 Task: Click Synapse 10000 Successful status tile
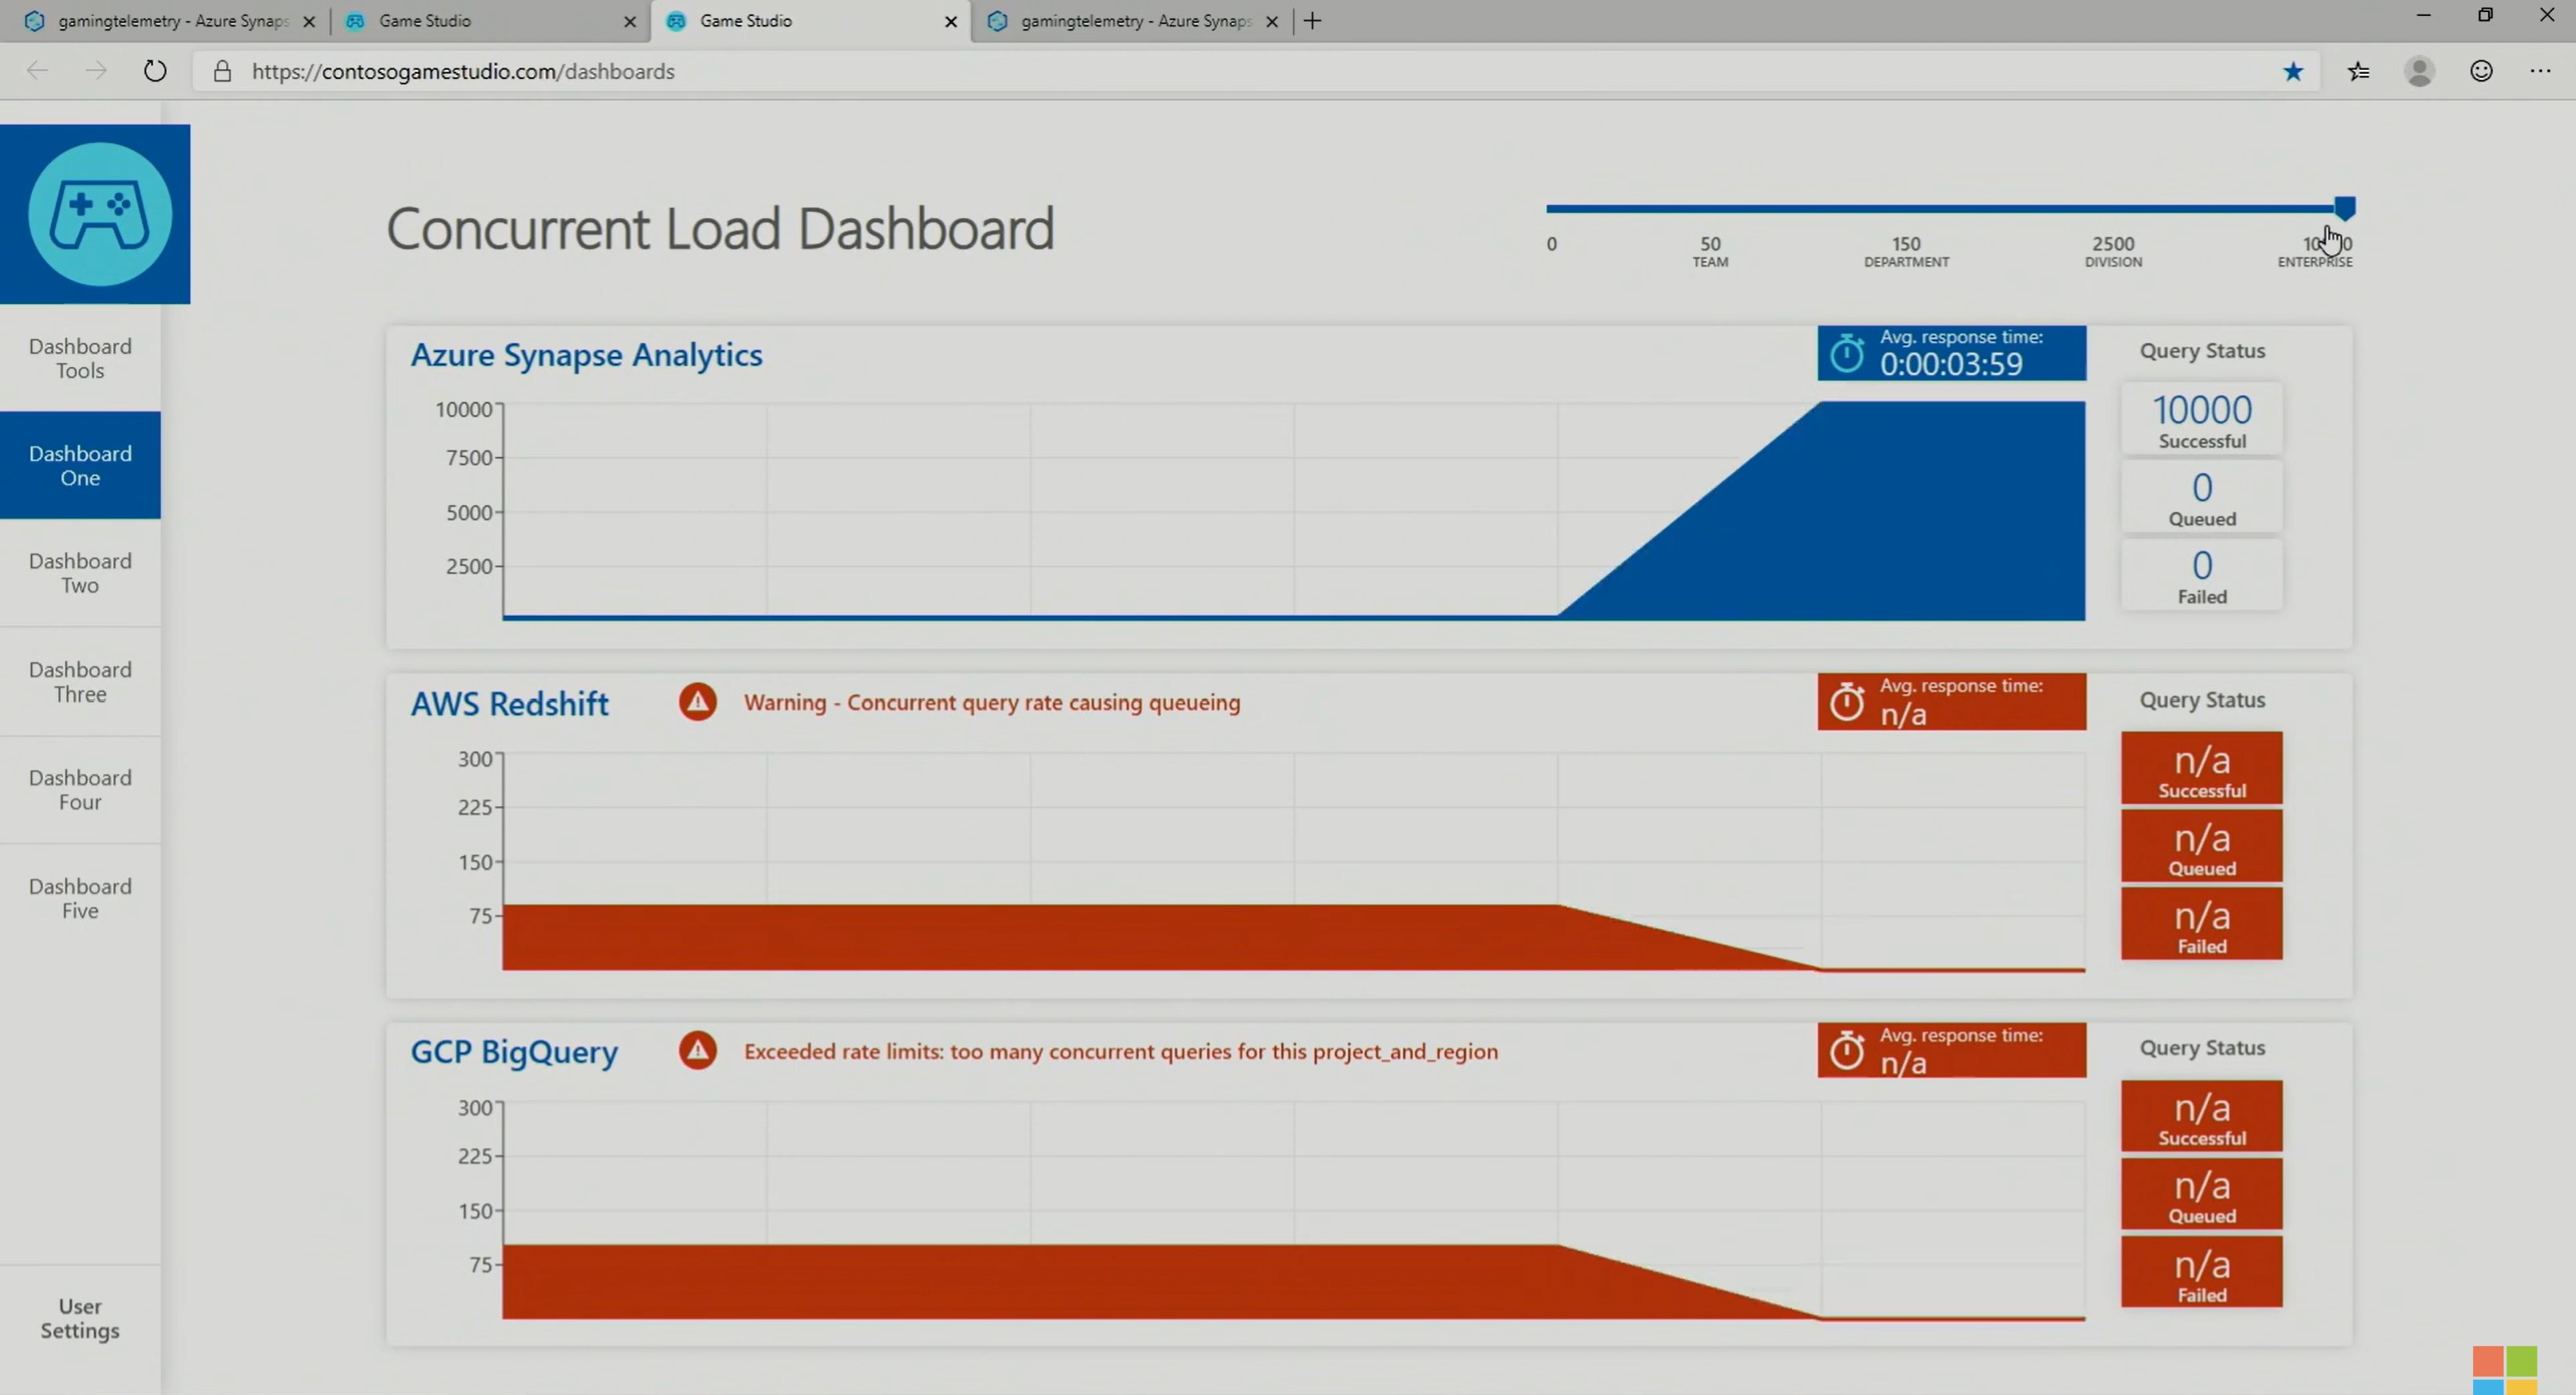coord(2202,418)
